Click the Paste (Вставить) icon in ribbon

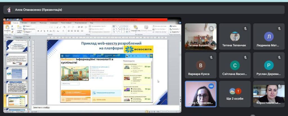tap(7, 28)
